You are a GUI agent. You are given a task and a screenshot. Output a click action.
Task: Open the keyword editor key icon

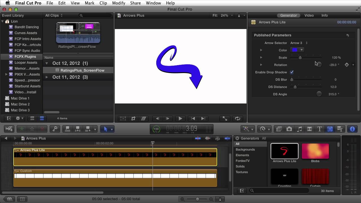(54, 129)
